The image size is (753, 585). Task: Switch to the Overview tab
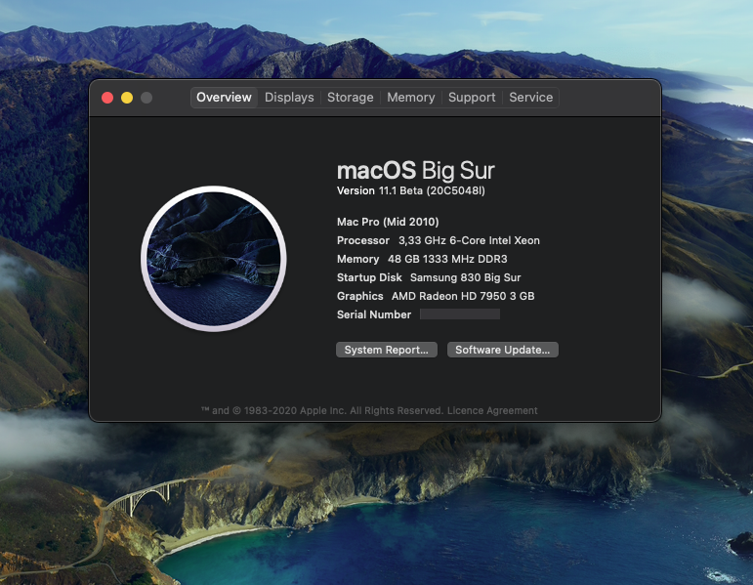pos(224,98)
